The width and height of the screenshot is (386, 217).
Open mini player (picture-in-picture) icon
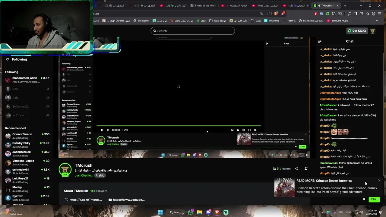coord(232,130)
